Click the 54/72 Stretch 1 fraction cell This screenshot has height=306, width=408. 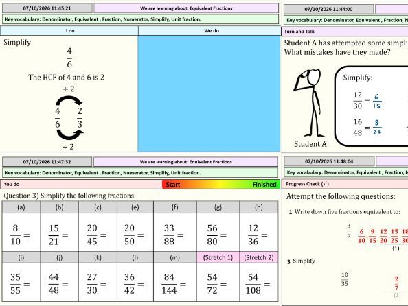[x=218, y=282]
